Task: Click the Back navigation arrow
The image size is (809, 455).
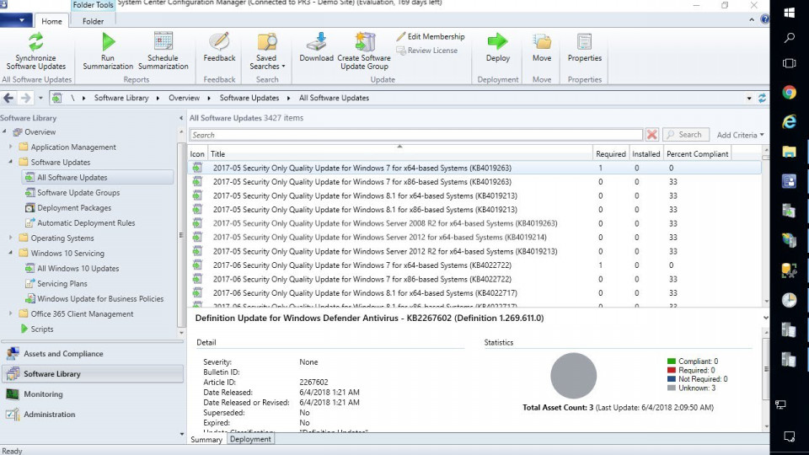Action: [x=8, y=98]
